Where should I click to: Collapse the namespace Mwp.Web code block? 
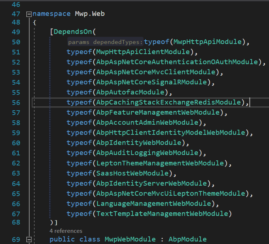29,14
